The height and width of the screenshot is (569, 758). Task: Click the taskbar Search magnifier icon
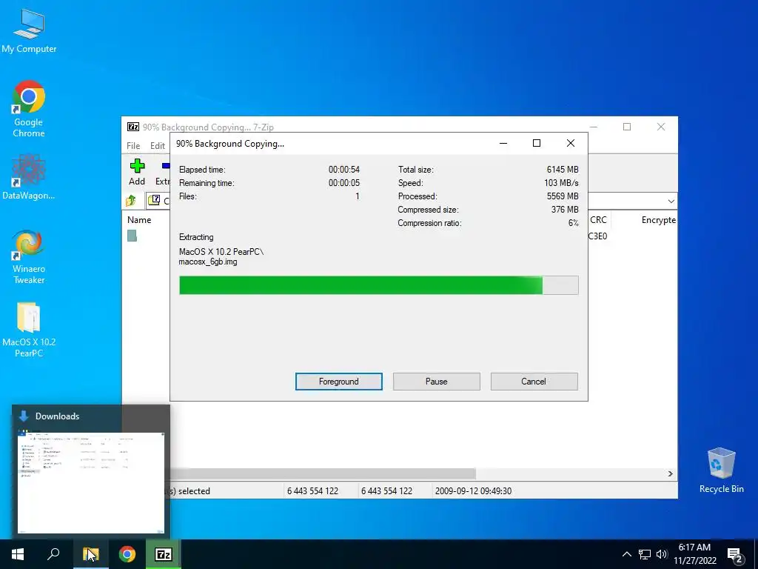53,554
